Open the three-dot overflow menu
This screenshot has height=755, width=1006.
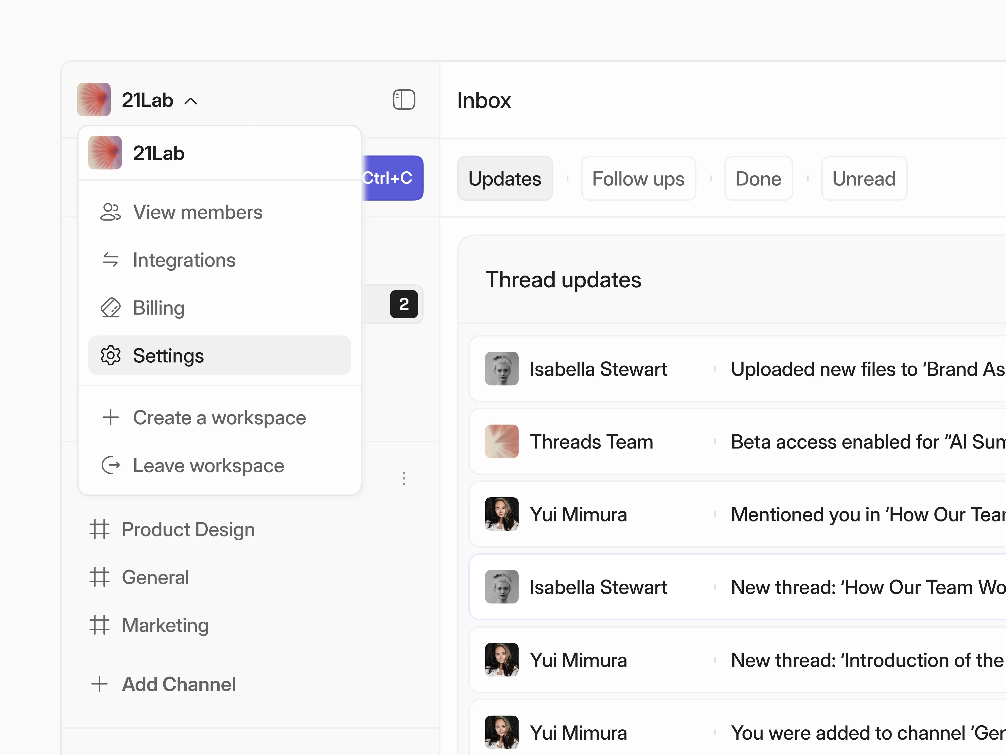tap(404, 478)
